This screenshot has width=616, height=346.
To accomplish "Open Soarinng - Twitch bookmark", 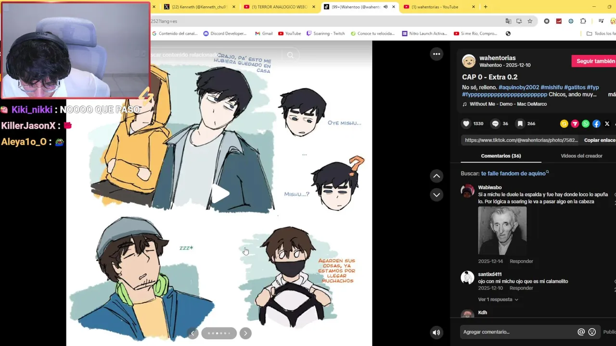I will (x=326, y=34).
